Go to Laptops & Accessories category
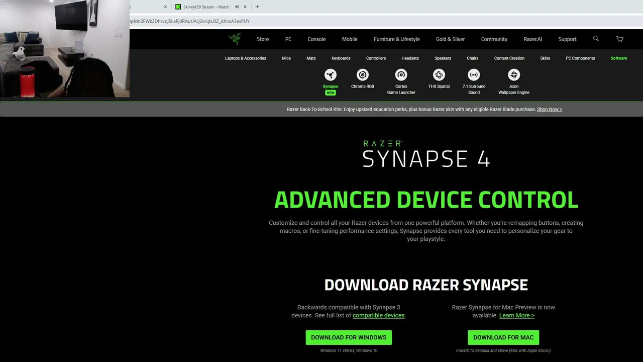Image resolution: width=643 pixels, height=362 pixels. [246, 58]
